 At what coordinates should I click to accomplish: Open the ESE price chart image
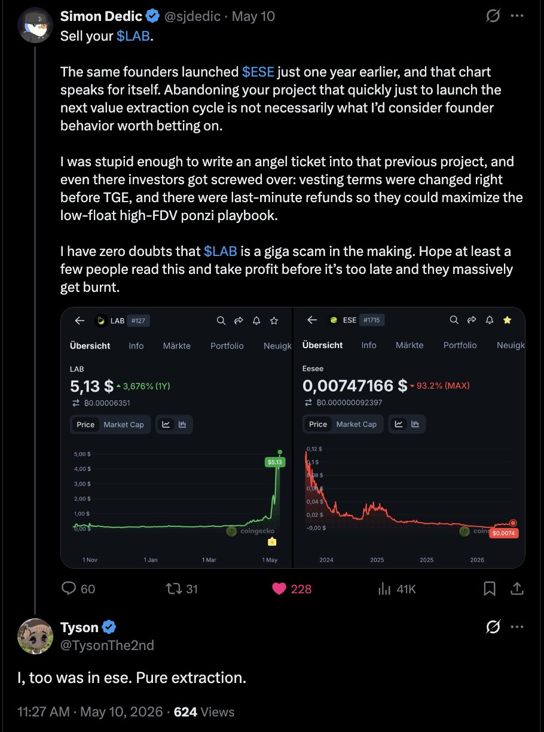pos(409,437)
